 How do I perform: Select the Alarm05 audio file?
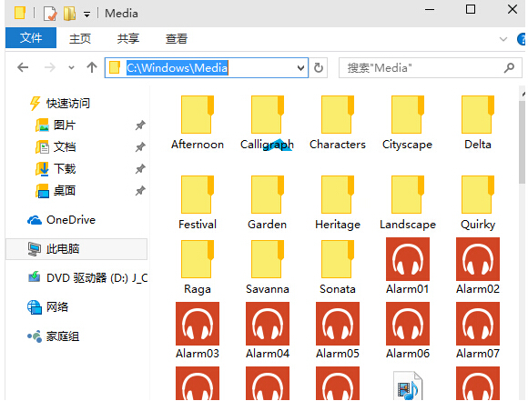point(338,331)
